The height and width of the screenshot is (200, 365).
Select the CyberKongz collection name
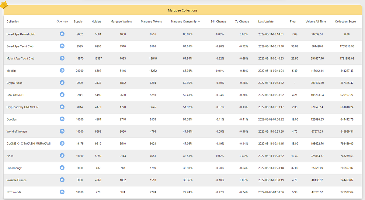14,168
